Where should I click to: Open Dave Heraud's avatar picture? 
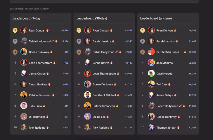click(151, 73)
